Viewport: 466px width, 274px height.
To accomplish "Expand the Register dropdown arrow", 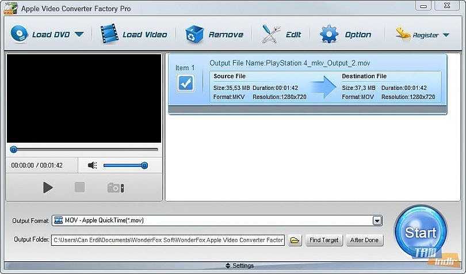I will click(446, 35).
